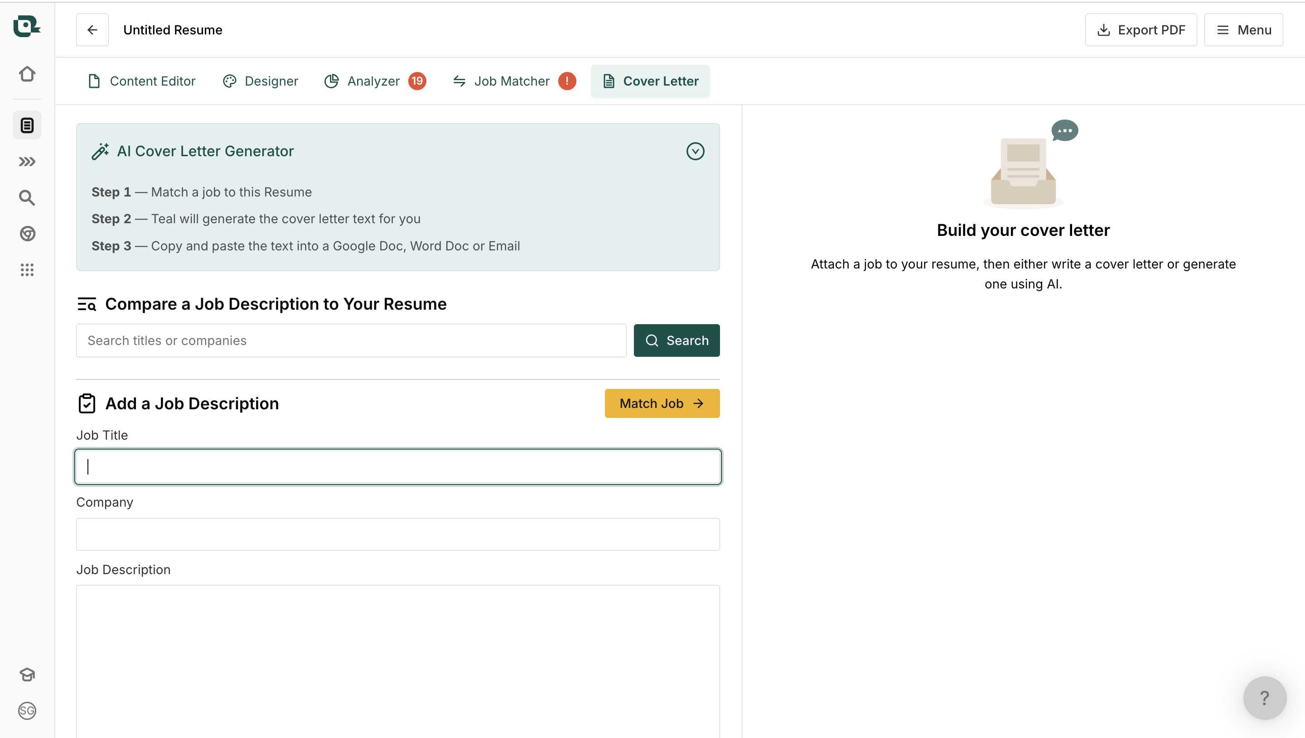Viewport: 1305px width, 738px height.
Task: Click the Teal logo icon
Action: [x=26, y=26]
